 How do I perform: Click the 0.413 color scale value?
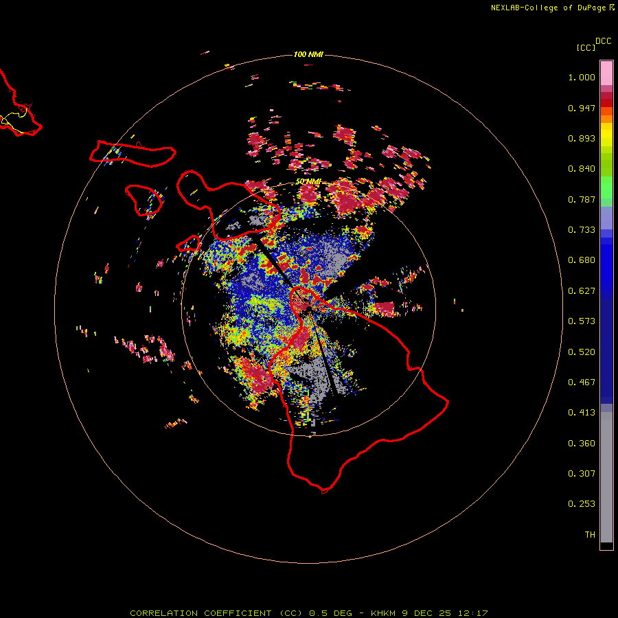point(582,413)
